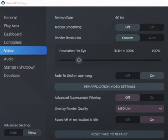Click Reset Page To Default
Image resolution: width=168 pixels, height=140 pixels.
click(109, 134)
